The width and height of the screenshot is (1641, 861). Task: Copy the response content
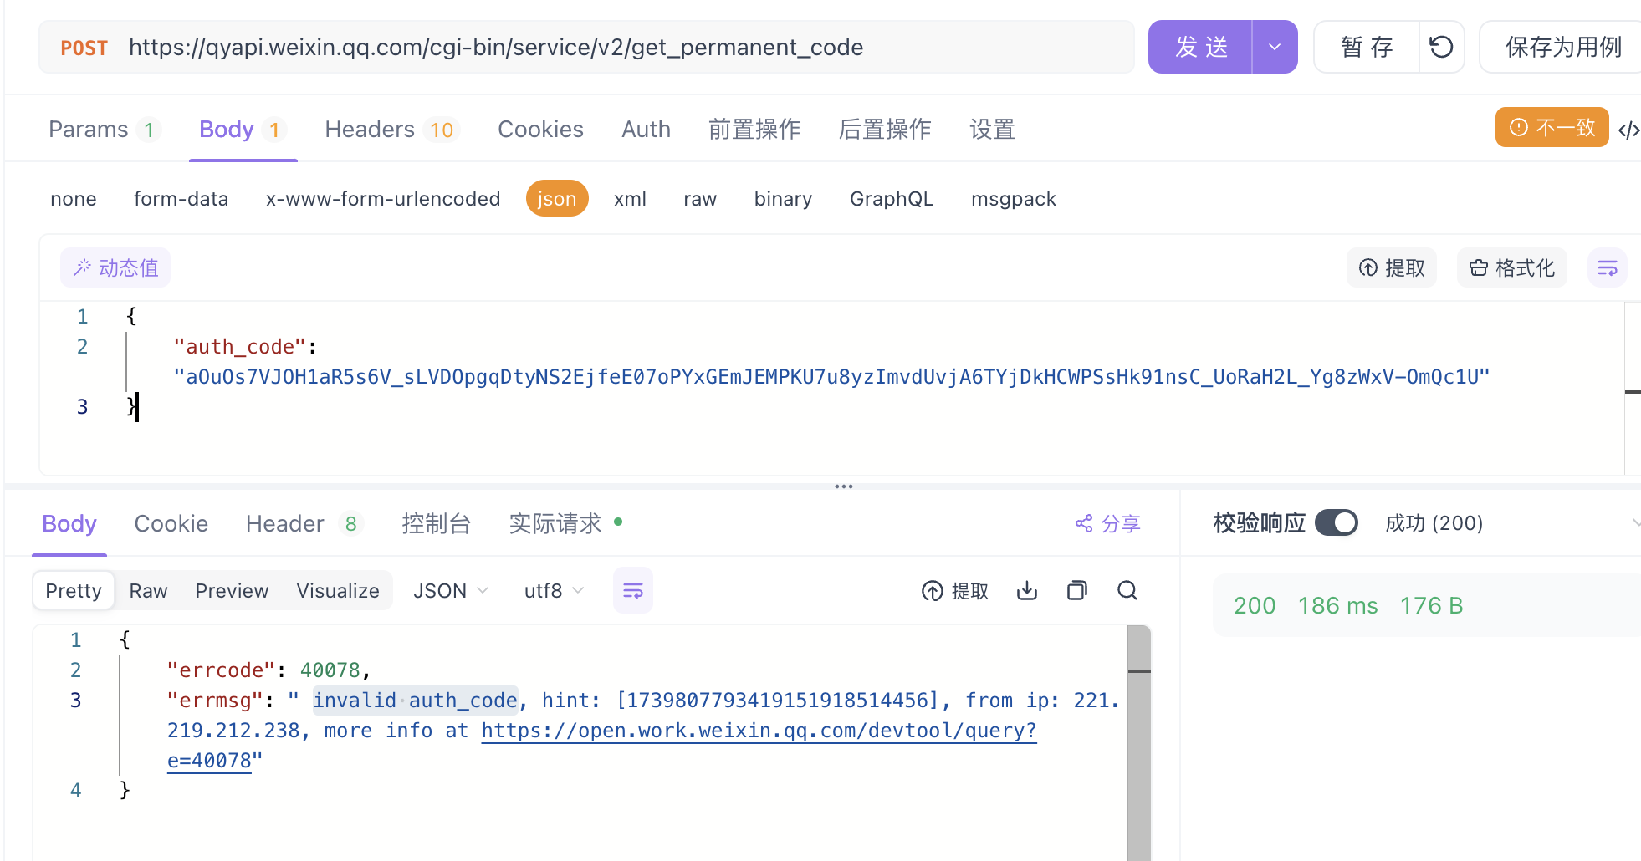[x=1076, y=590]
